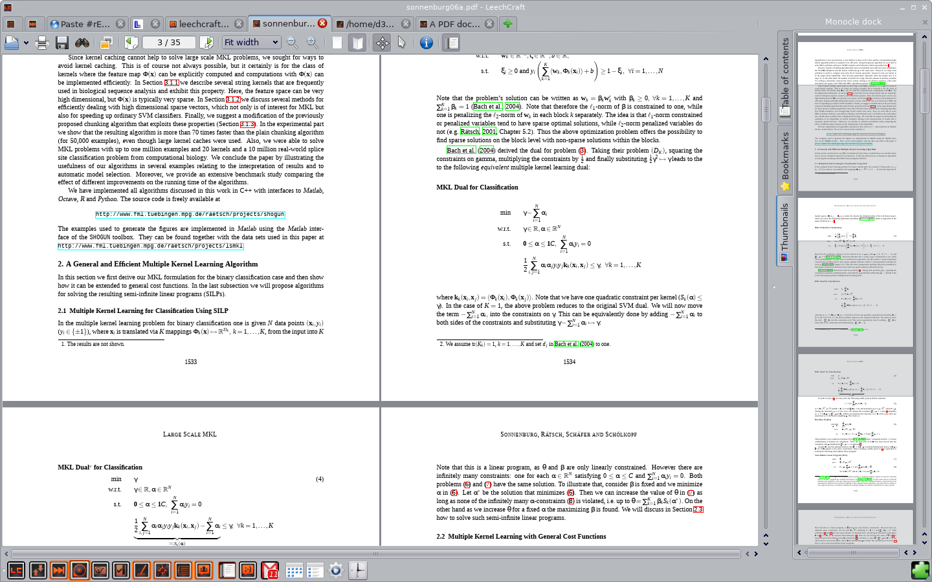
Task: Show document info with the blue i icon
Action: [427, 43]
